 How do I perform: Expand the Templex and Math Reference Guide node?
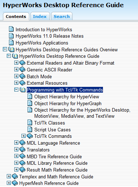[x=9, y=176]
